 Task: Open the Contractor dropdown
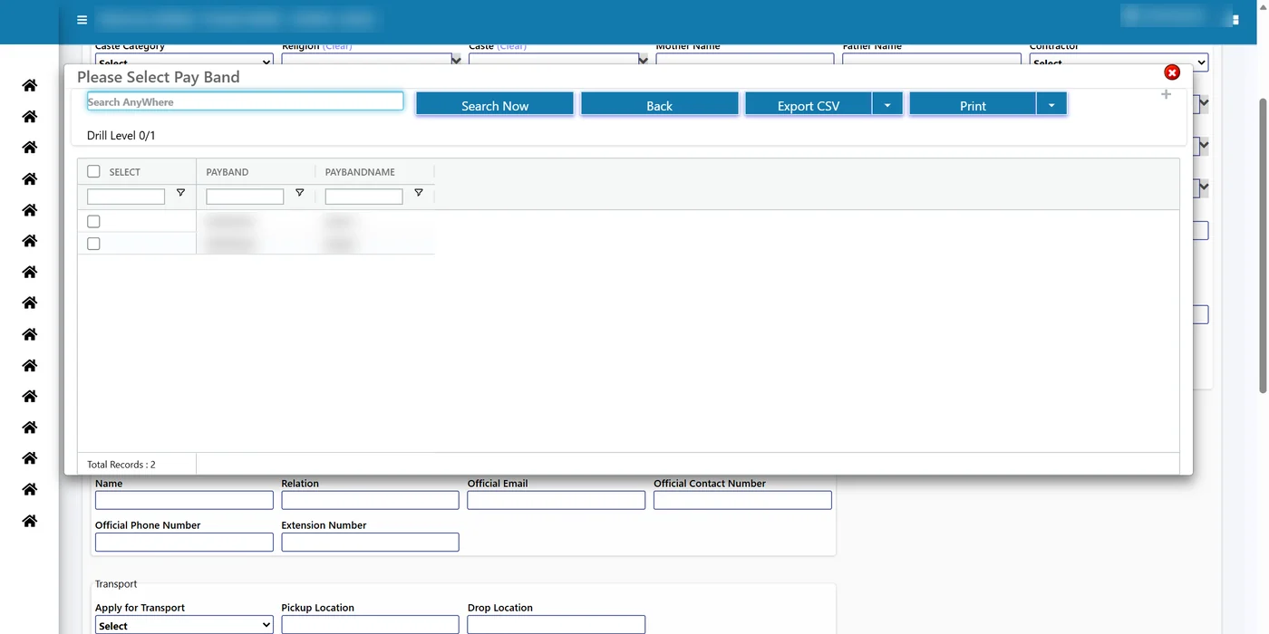click(x=1119, y=62)
